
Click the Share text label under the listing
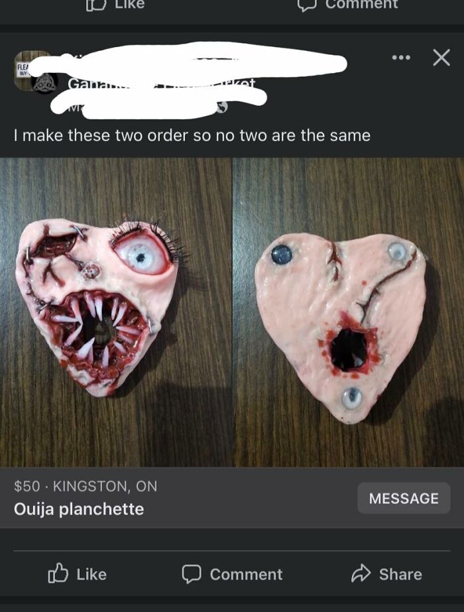pos(400,574)
